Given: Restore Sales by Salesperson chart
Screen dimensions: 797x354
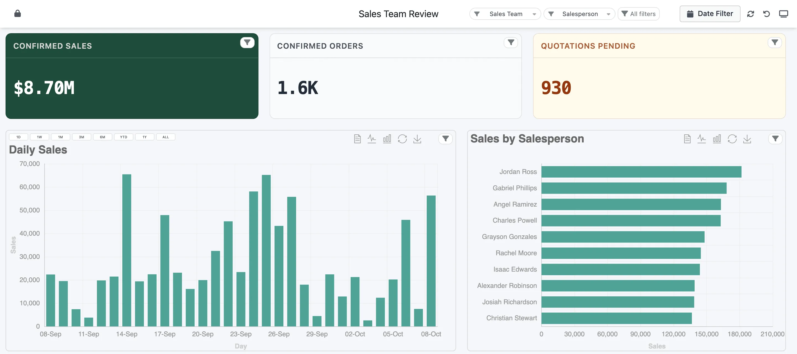Looking at the screenshot, I should coord(732,139).
